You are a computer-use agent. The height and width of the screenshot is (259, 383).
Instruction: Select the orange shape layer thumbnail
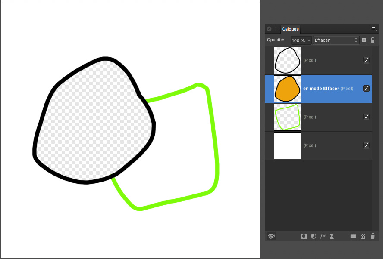point(288,89)
